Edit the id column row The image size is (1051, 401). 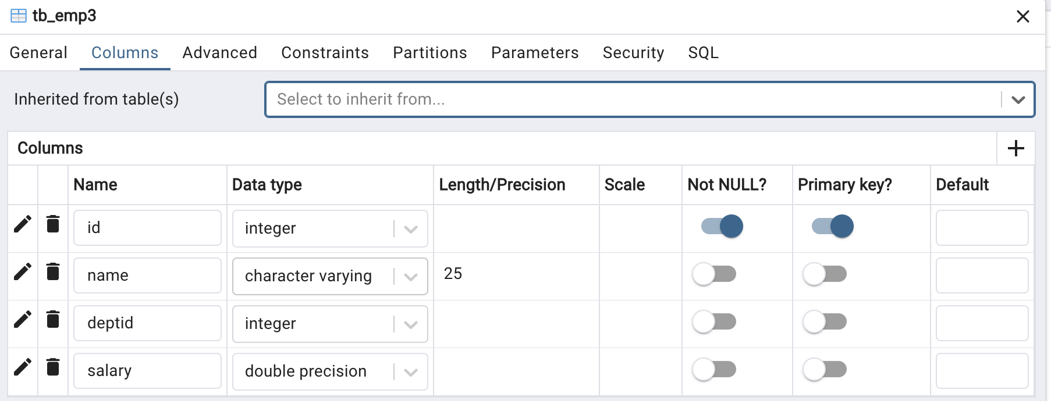[23, 224]
